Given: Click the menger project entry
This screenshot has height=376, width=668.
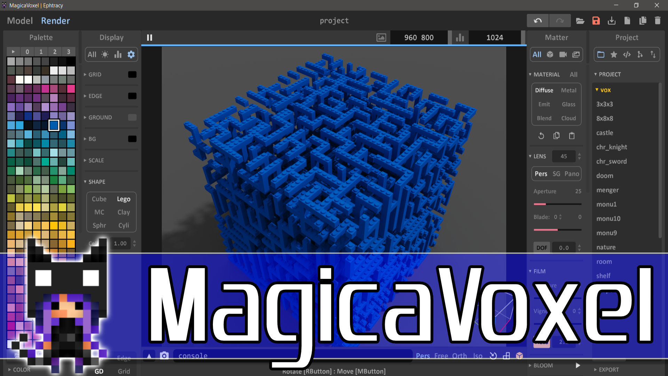Looking at the screenshot, I should (x=606, y=190).
